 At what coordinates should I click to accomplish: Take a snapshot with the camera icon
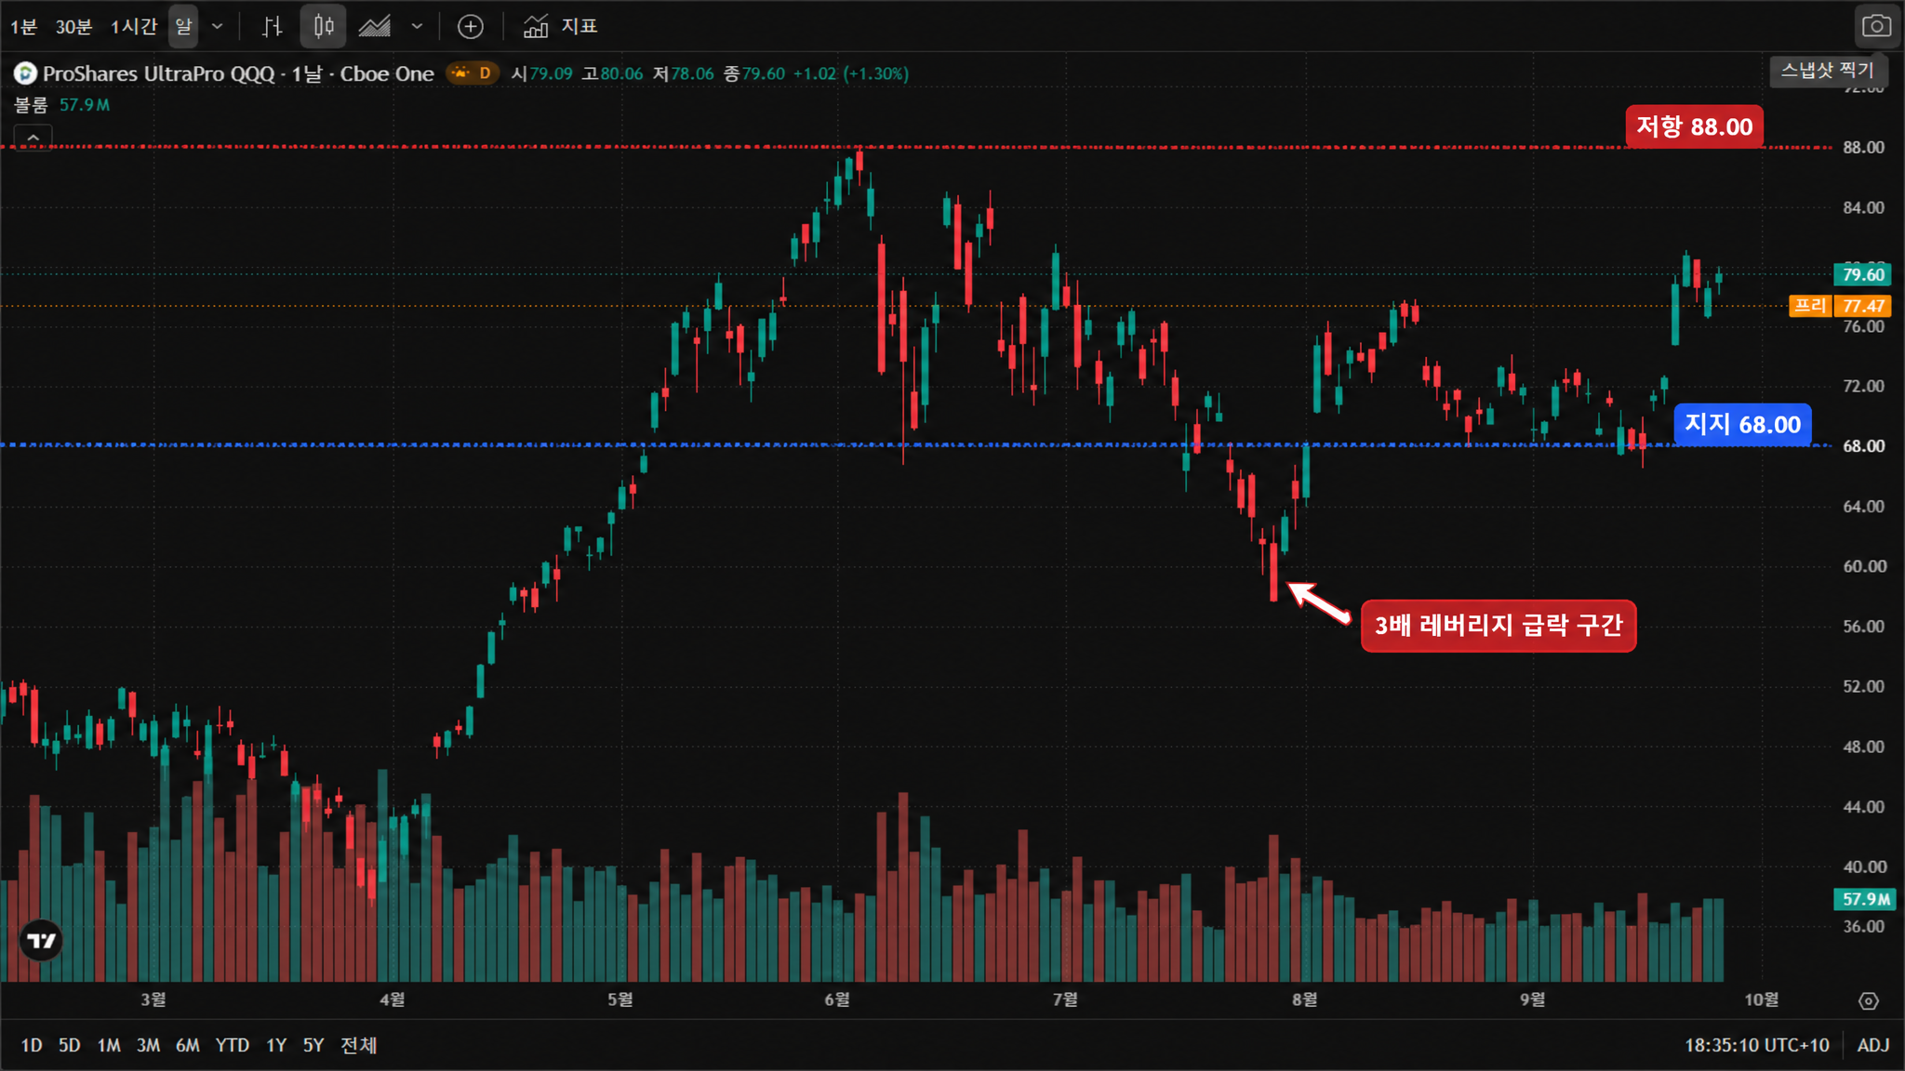[x=1876, y=26]
